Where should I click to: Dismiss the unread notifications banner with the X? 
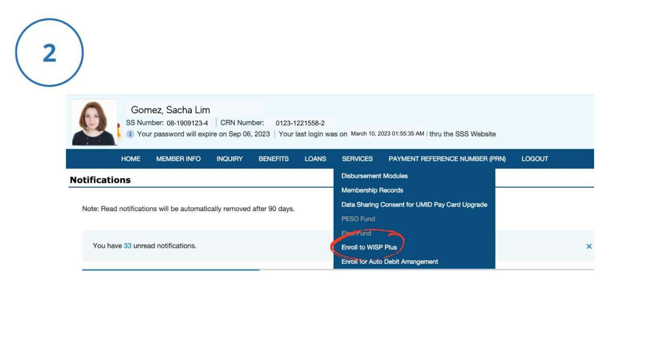[590, 246]
